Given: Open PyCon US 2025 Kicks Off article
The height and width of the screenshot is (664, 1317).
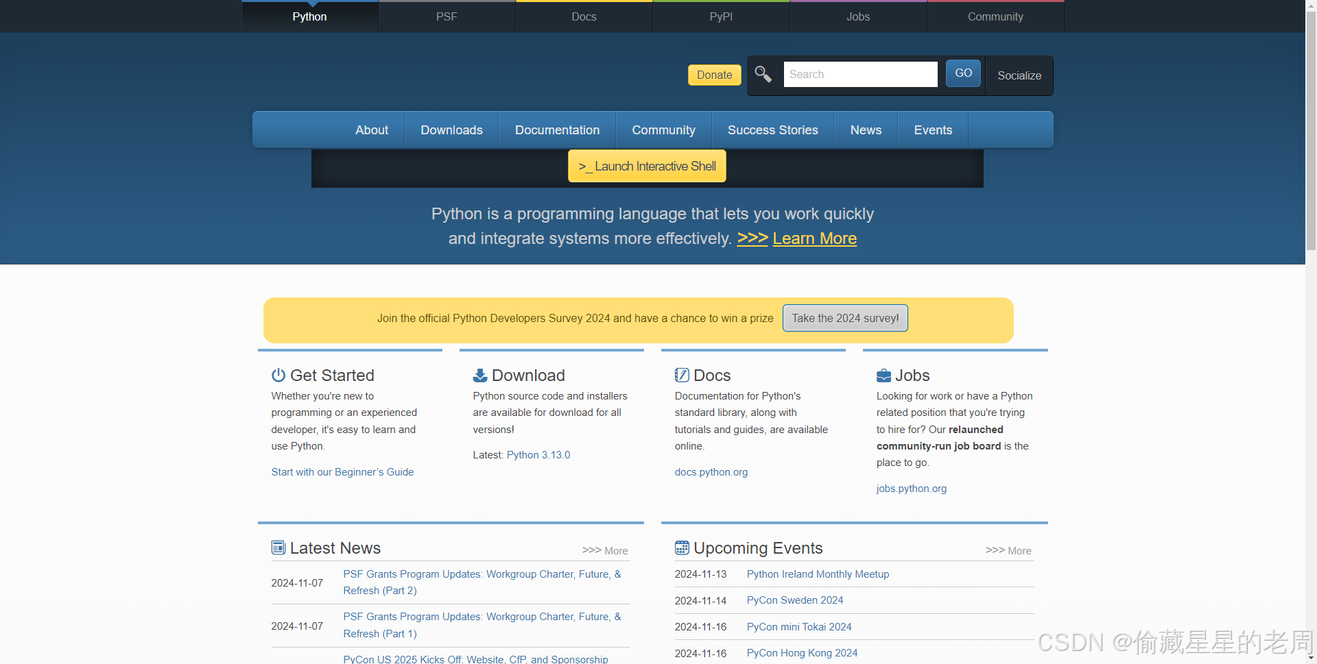Looking at the screenshot, I should point(475,659).
